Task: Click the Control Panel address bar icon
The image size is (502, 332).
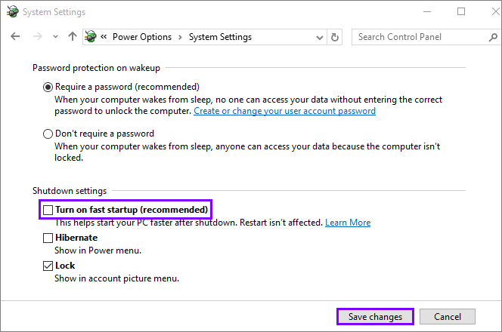Action: pyautogui.click(x=91, y=37)
